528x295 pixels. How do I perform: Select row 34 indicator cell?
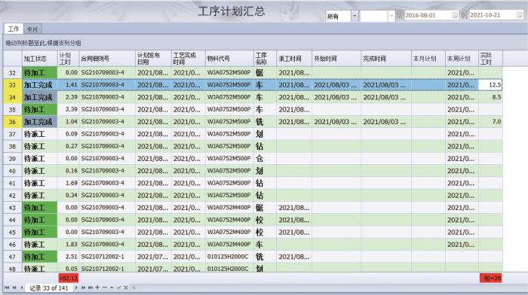point(13,97)
